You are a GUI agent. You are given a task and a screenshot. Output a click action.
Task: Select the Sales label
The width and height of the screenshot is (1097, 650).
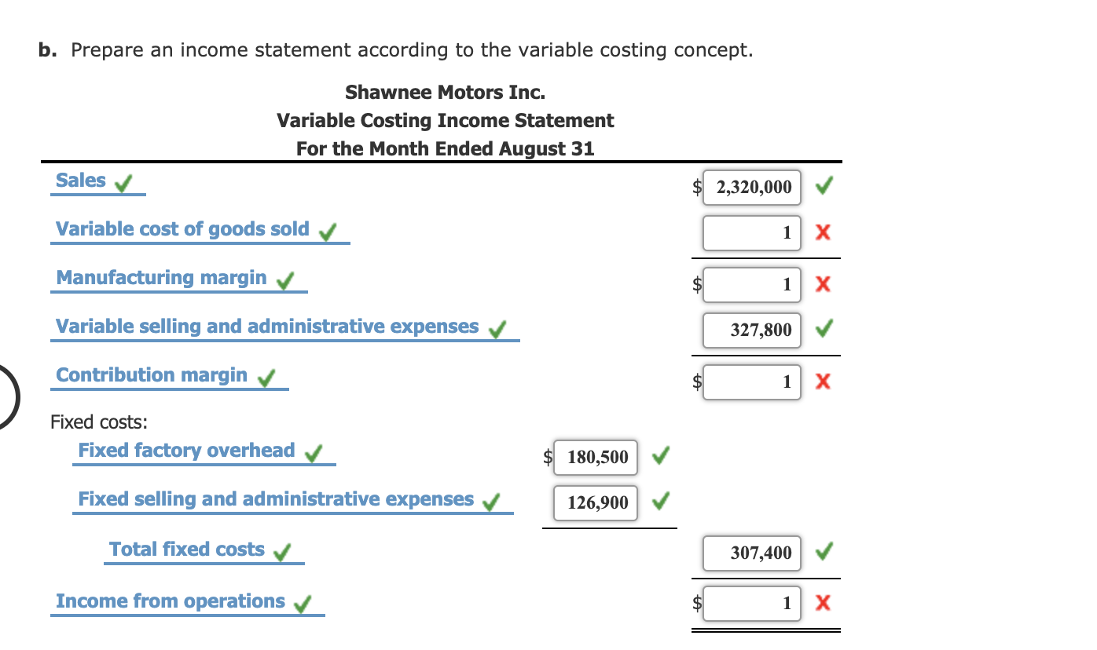click(x=79, y=180)
